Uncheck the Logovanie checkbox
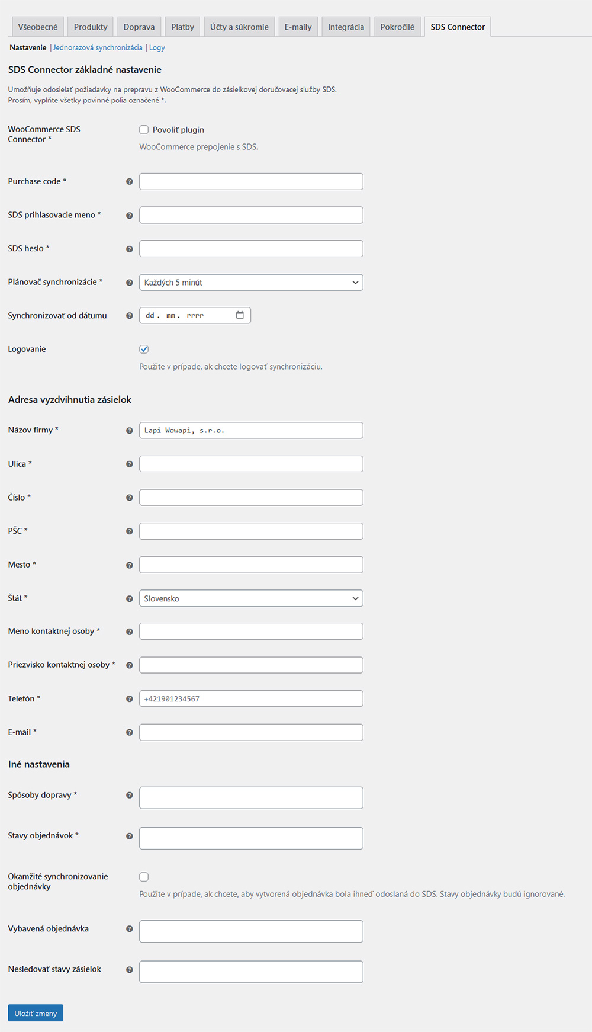The width and height of the screenshot is (592, 1032). click(x=144, y=350)
